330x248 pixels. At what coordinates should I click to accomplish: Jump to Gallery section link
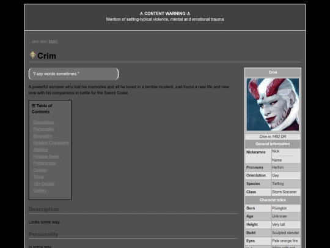coord(40,190)
